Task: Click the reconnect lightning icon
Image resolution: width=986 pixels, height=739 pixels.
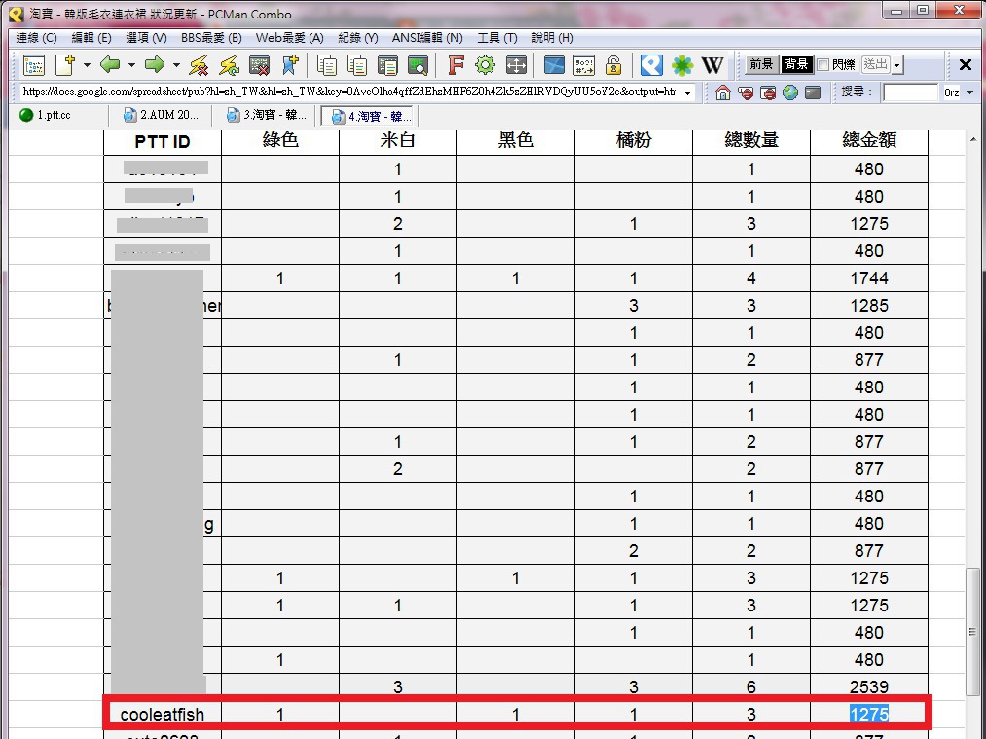Action: (x=230, y=65)
